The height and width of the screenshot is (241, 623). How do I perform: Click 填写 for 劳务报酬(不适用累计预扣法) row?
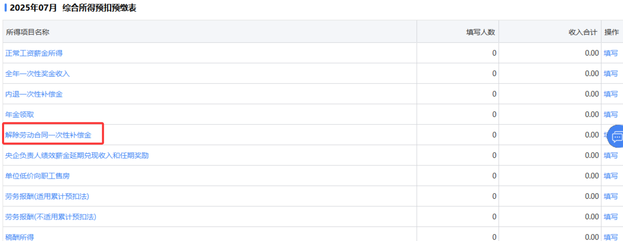[611, 217]
